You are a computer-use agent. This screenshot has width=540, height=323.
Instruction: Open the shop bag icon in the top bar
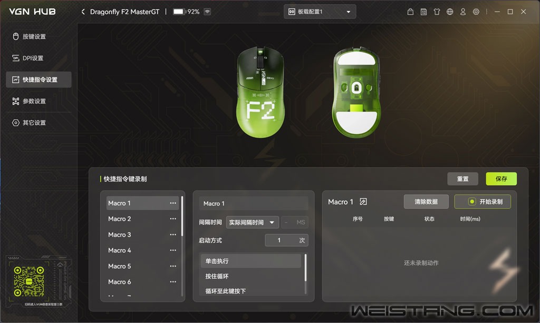click(x=410, y=12)
